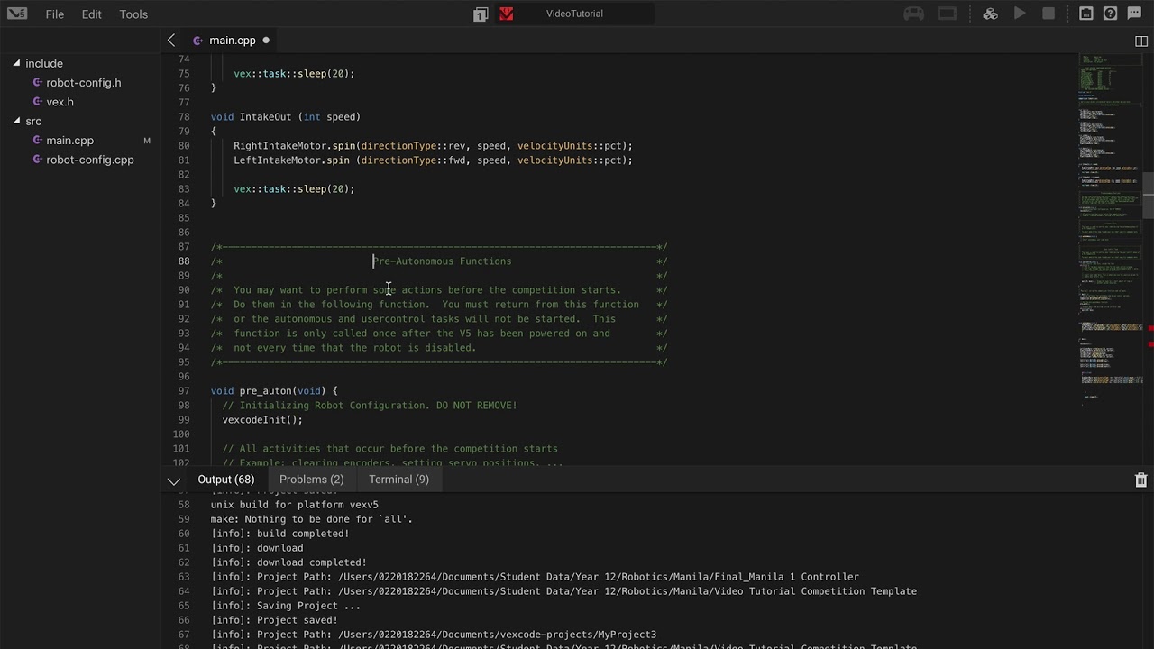Build the project with the blocks icon
This screenshot has height=649, width=1154.
coord(990,14)
